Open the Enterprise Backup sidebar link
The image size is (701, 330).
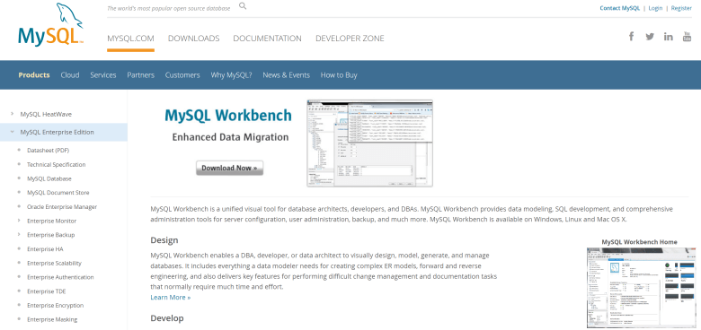[50, 235]
